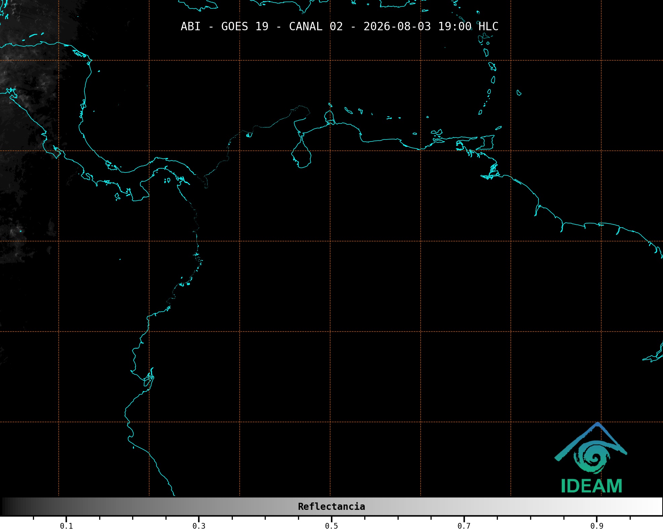
Task: Click the 0.5 tick label on colorbar
Action: [x=331, y=526]
